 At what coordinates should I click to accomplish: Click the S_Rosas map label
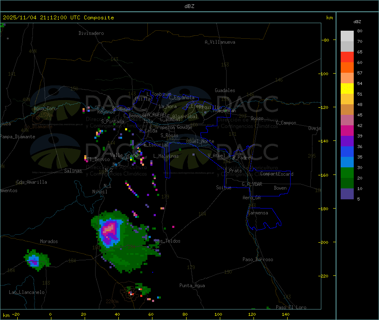pos(169,135)
